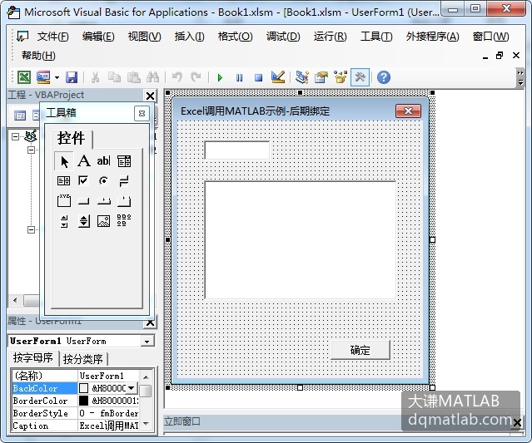Viewport: 532px width, 443px height.
Task: Open the BackColor value dropdown
Action: [132, 388]
